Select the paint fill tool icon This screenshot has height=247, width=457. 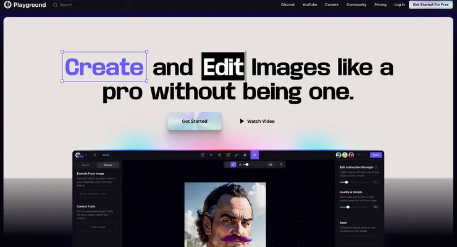245,155
